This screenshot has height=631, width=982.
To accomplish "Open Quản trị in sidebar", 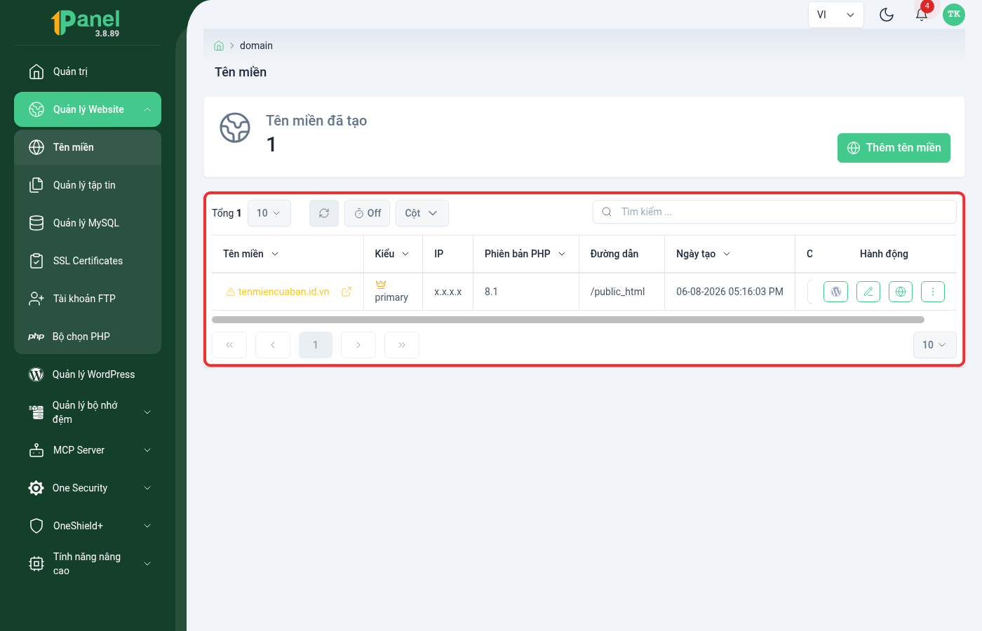I will pyautogui.click(x=88, y=72).
